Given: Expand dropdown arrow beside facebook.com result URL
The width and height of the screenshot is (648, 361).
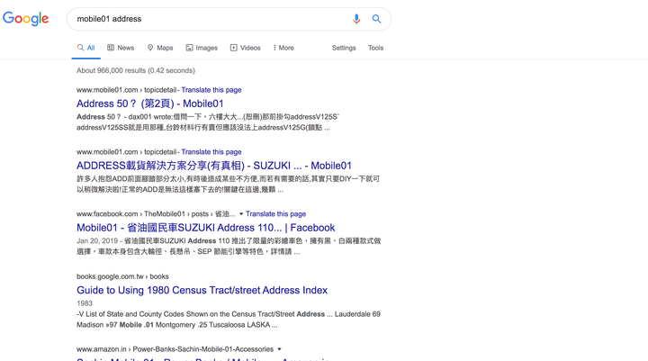Looking at the screenshot, I should tap(241, 213).
